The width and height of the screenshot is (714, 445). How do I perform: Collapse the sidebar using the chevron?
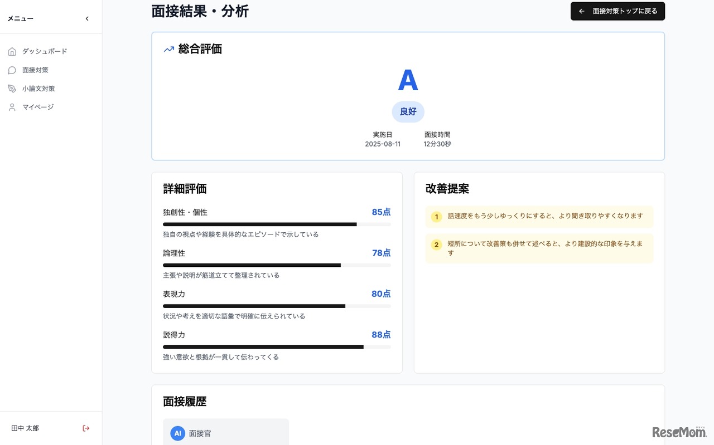click(x=87, y=18)
